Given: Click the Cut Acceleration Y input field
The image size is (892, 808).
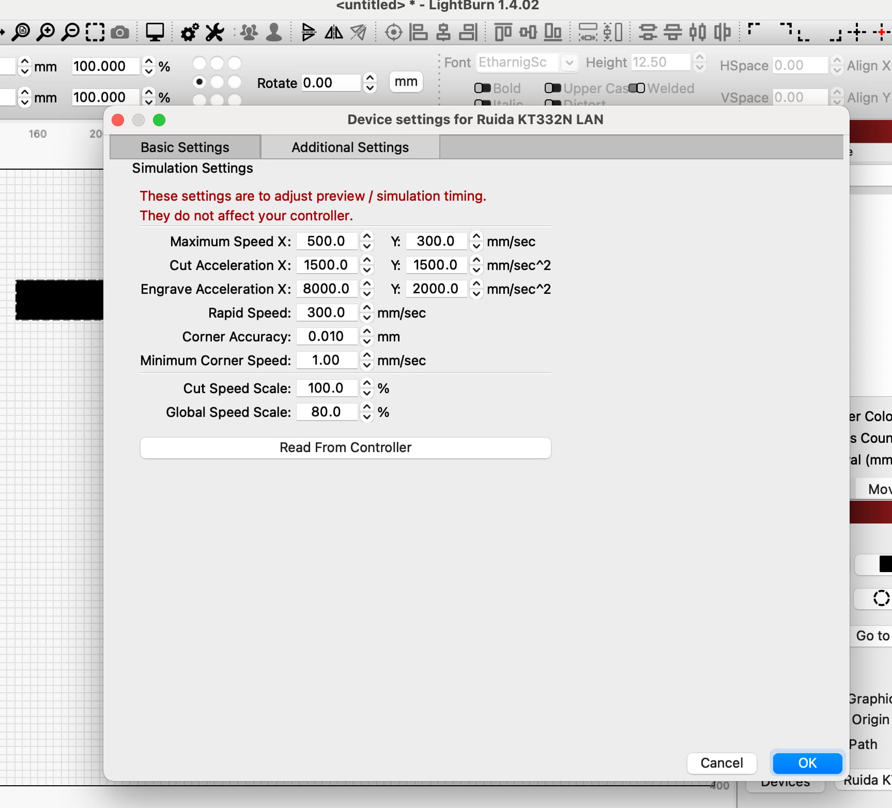Looking at the screenshot, I should click(x=436, y=264).
